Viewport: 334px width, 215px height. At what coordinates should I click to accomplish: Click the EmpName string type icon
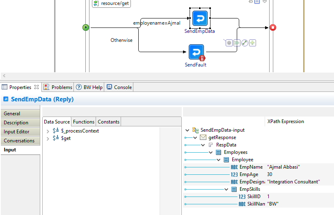[x=234, y=167]
